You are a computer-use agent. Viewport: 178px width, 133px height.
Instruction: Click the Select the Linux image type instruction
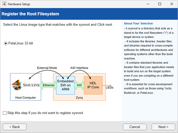pyautogui.click(x=58, y=25)
